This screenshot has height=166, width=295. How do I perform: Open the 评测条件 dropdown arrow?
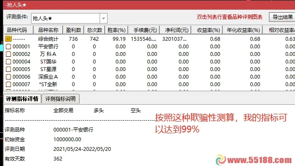103,18
